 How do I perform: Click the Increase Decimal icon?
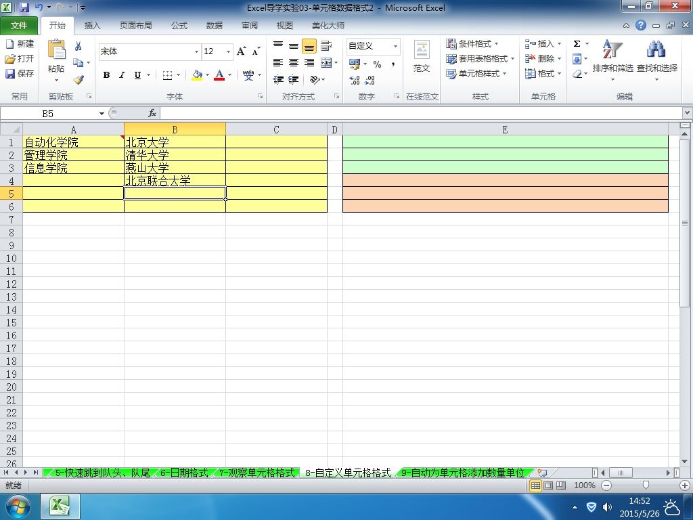click(x=355, y=80)
